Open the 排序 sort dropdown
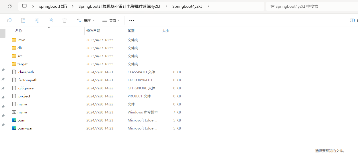 click(85, 20)
